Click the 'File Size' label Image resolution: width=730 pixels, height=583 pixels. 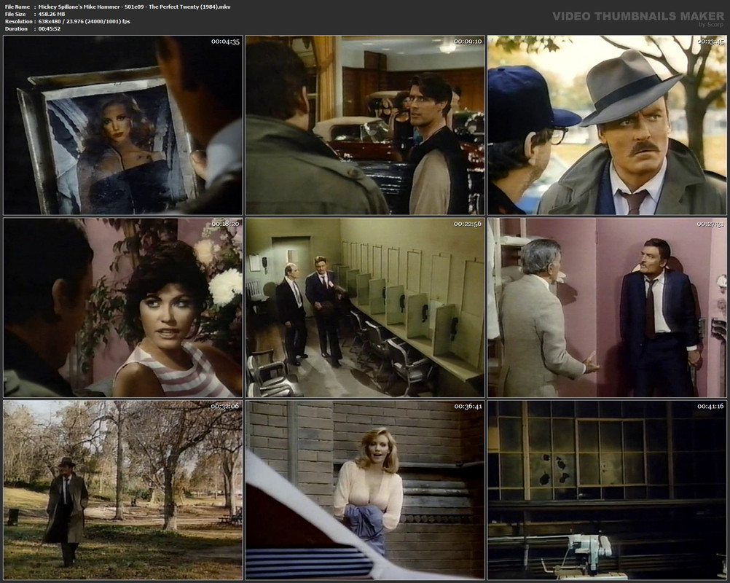(x=15, y=15)
